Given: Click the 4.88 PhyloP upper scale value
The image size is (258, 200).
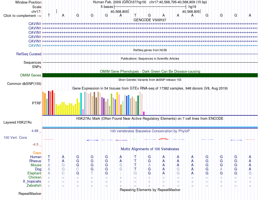Looking at the screenshot, I should pos(35,131).
